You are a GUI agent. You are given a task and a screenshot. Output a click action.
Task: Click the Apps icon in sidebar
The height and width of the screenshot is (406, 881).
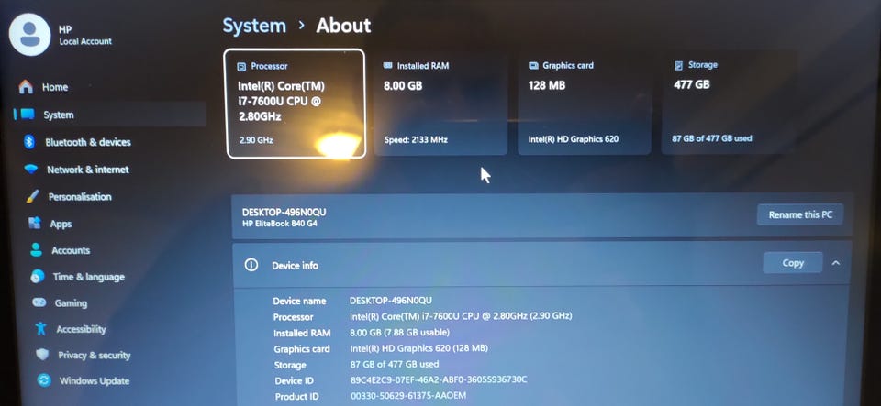35,224
